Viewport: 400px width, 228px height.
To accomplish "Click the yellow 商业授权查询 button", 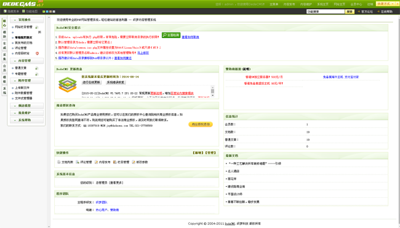I will pos(201,124).
